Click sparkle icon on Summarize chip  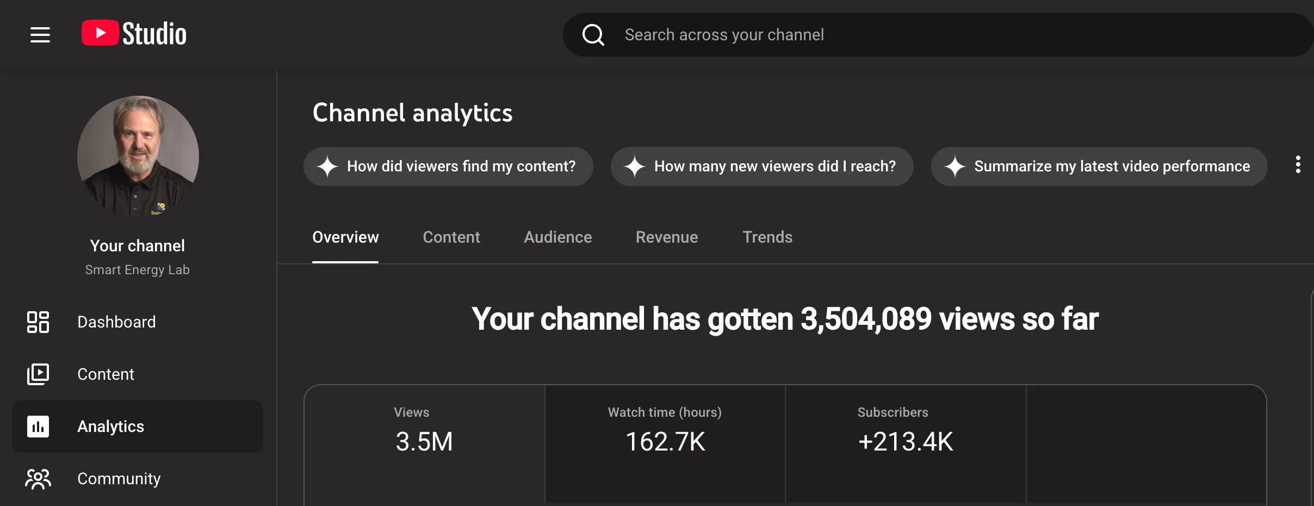(954, 166)
